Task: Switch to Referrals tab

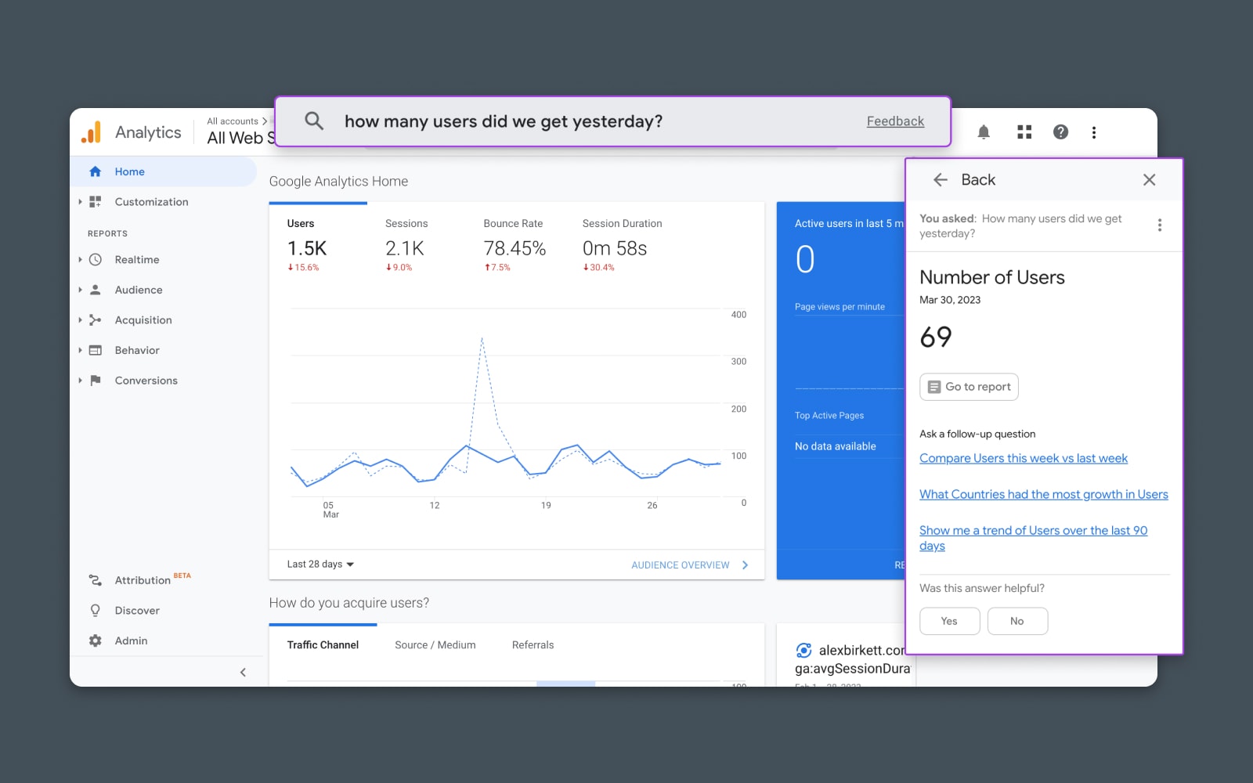Action: (x=533, y=645)
